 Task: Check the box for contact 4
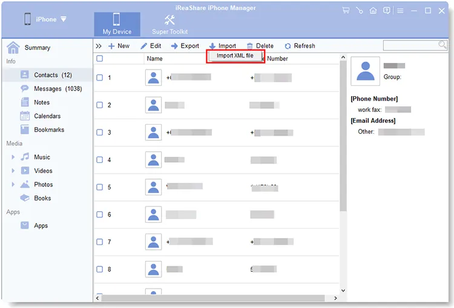(x=100, y=160)
